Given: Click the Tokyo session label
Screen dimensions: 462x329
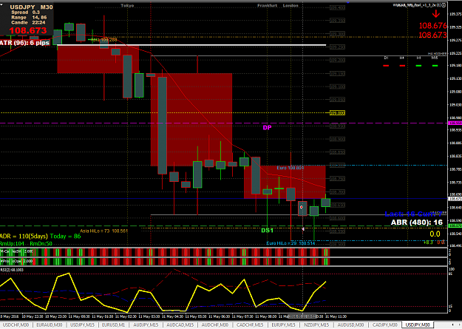Looking at the screenshot, I should click(127, 6).
